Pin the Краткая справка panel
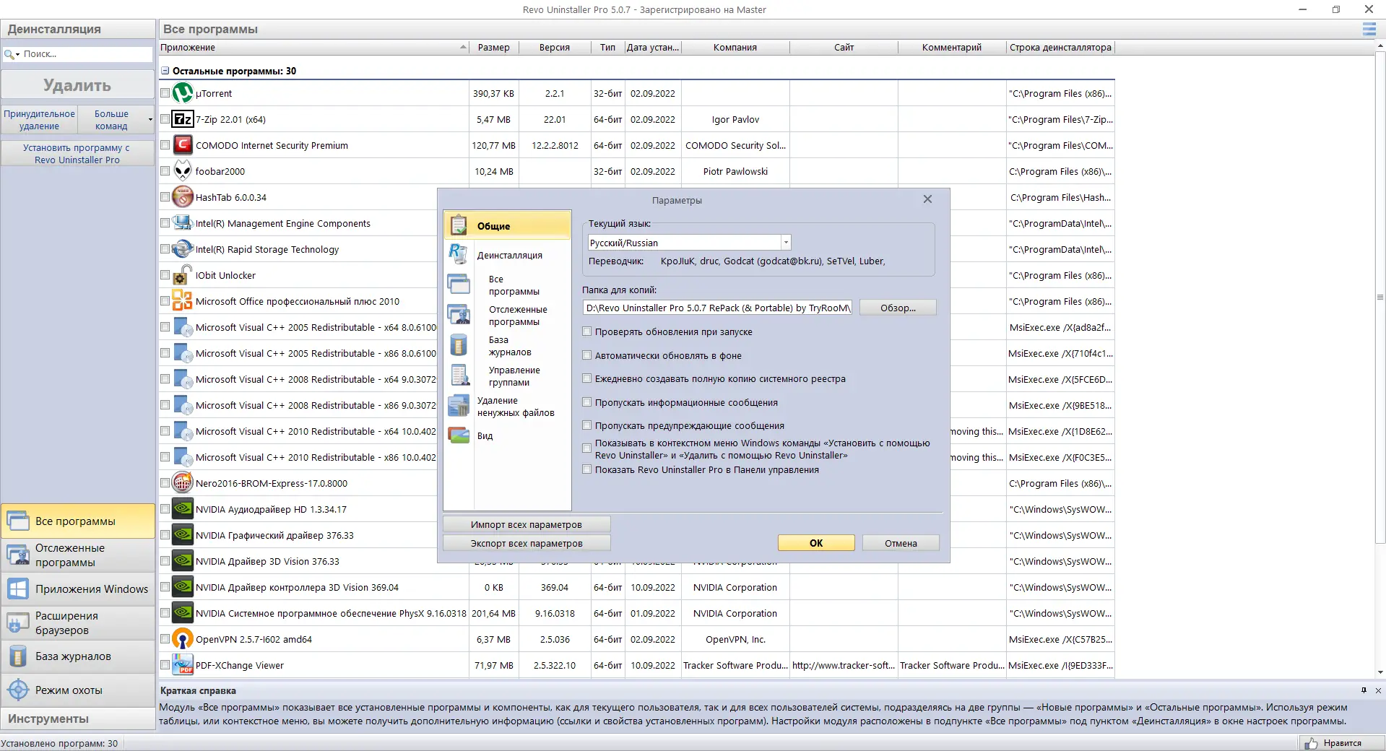The width and height of the screenshot is (1386, 751). [1364, 690]
